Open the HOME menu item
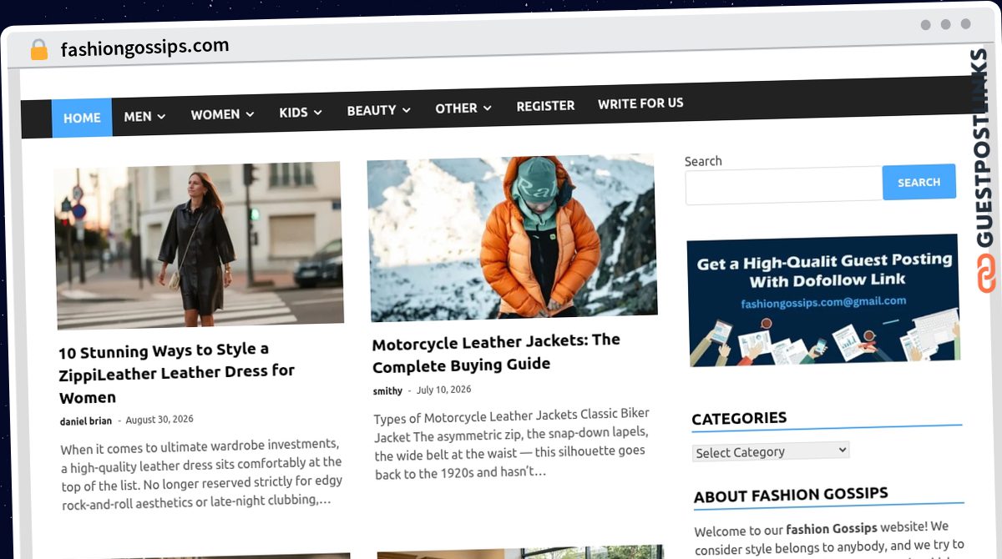Screen dimensions: 1002x559 [82, 118]
